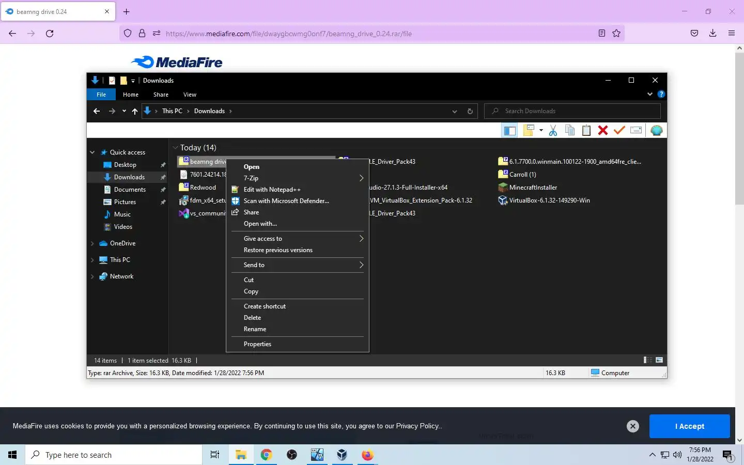Click the envelope email toolbar icon
Screen dimensions: 744x465
tap(636, 131)
